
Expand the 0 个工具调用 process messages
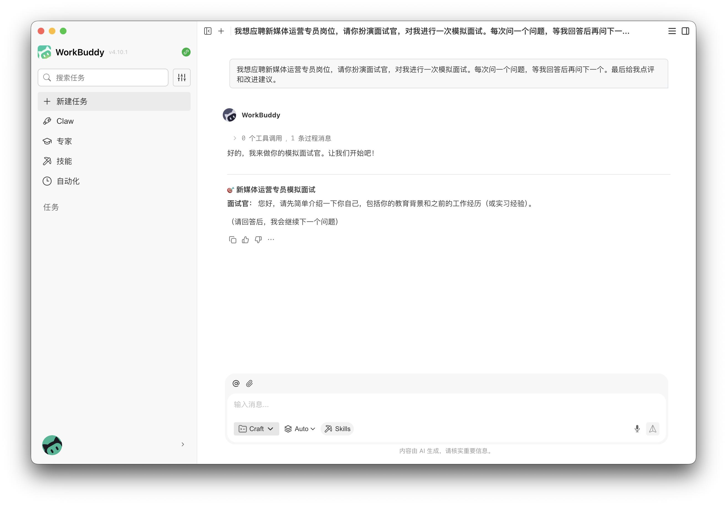point(234,138)
